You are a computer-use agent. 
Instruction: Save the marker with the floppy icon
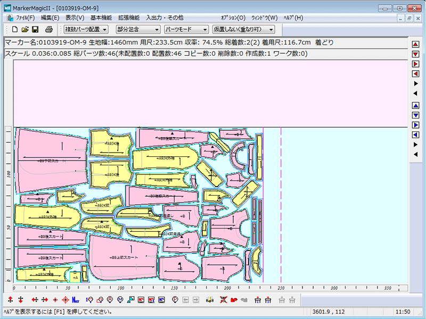[35, 29]
